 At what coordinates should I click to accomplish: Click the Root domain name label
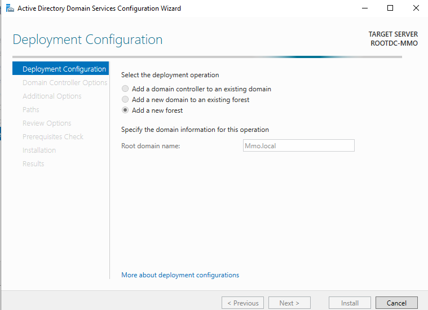pos(151,146)
